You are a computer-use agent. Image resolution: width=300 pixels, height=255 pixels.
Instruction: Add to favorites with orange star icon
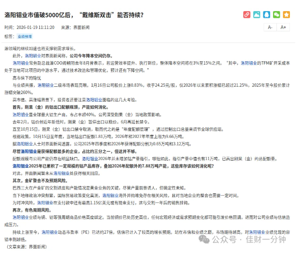click(x=287, y=15)
